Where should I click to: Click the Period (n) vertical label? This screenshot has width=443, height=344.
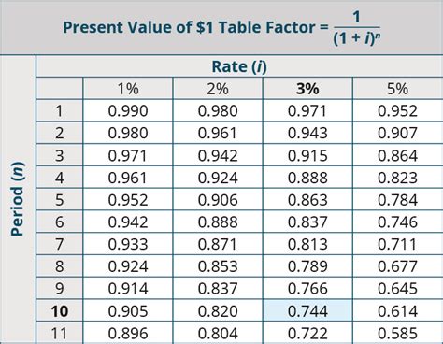tap(18, 199)
